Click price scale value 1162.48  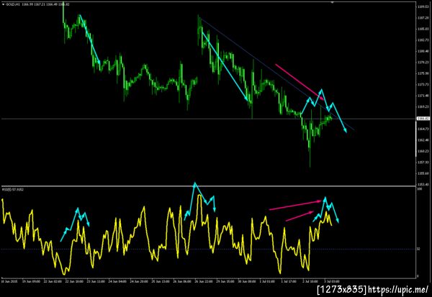click(x=423, y=140)
